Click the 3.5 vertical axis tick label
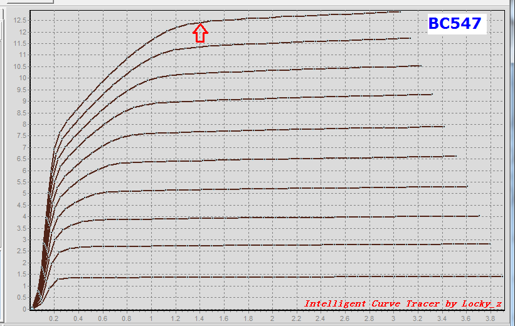Image resolution: width=515 pixels, height=326 pixels. (x=22, y=228)
